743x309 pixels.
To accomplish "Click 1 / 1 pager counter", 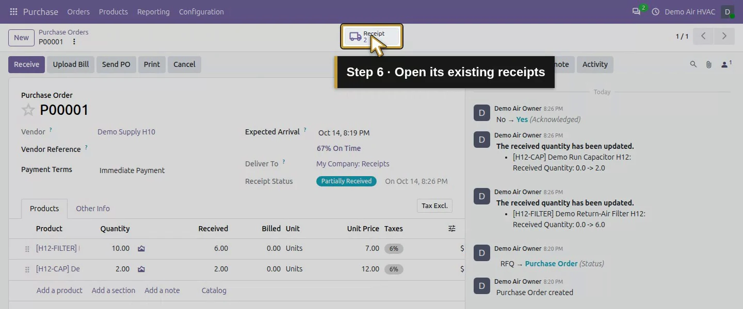I will [x=682, y=36].
